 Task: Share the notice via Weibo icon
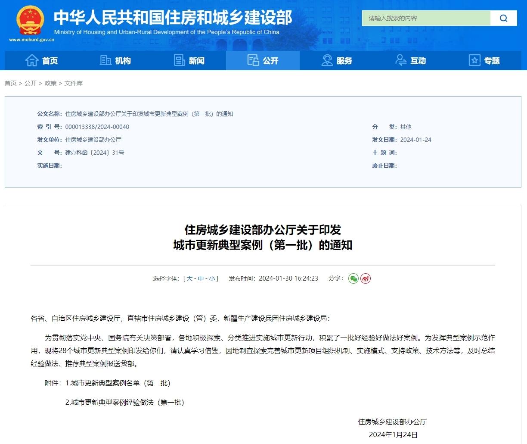coord(366,278)
